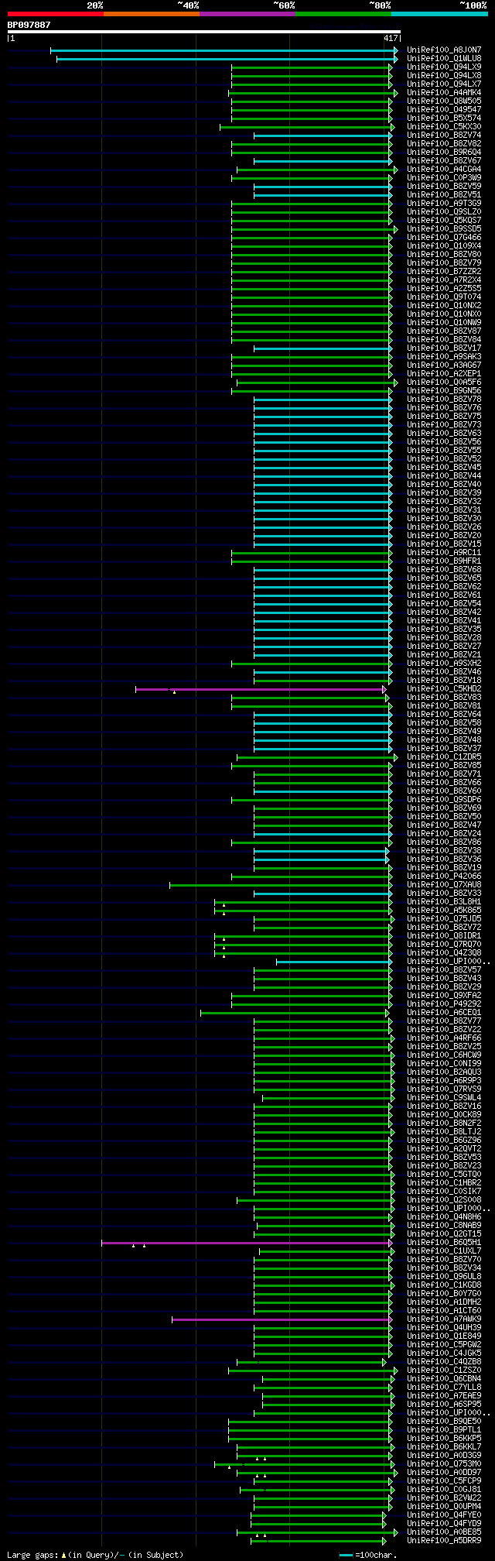
Task: Select label UniRef100_C1KGD8
Action: 444,1285
